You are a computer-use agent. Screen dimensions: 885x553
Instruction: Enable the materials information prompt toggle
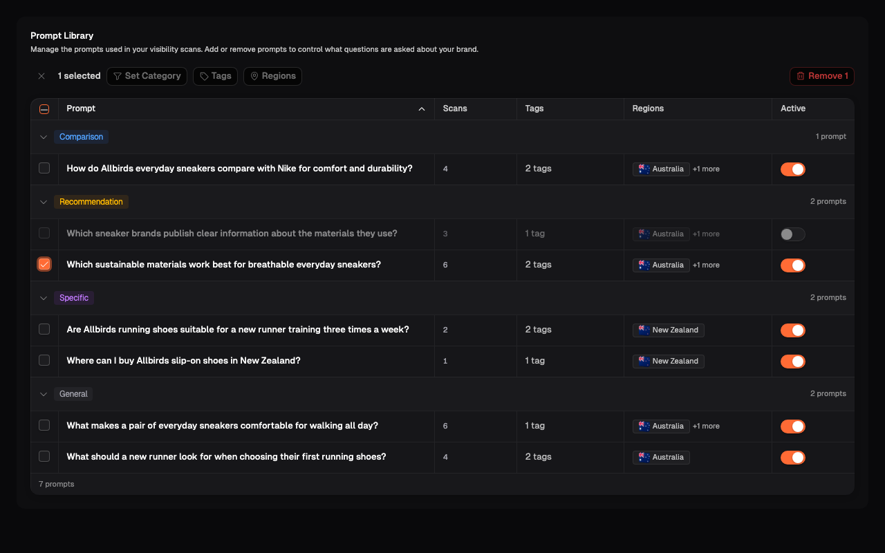pos(793,234)
